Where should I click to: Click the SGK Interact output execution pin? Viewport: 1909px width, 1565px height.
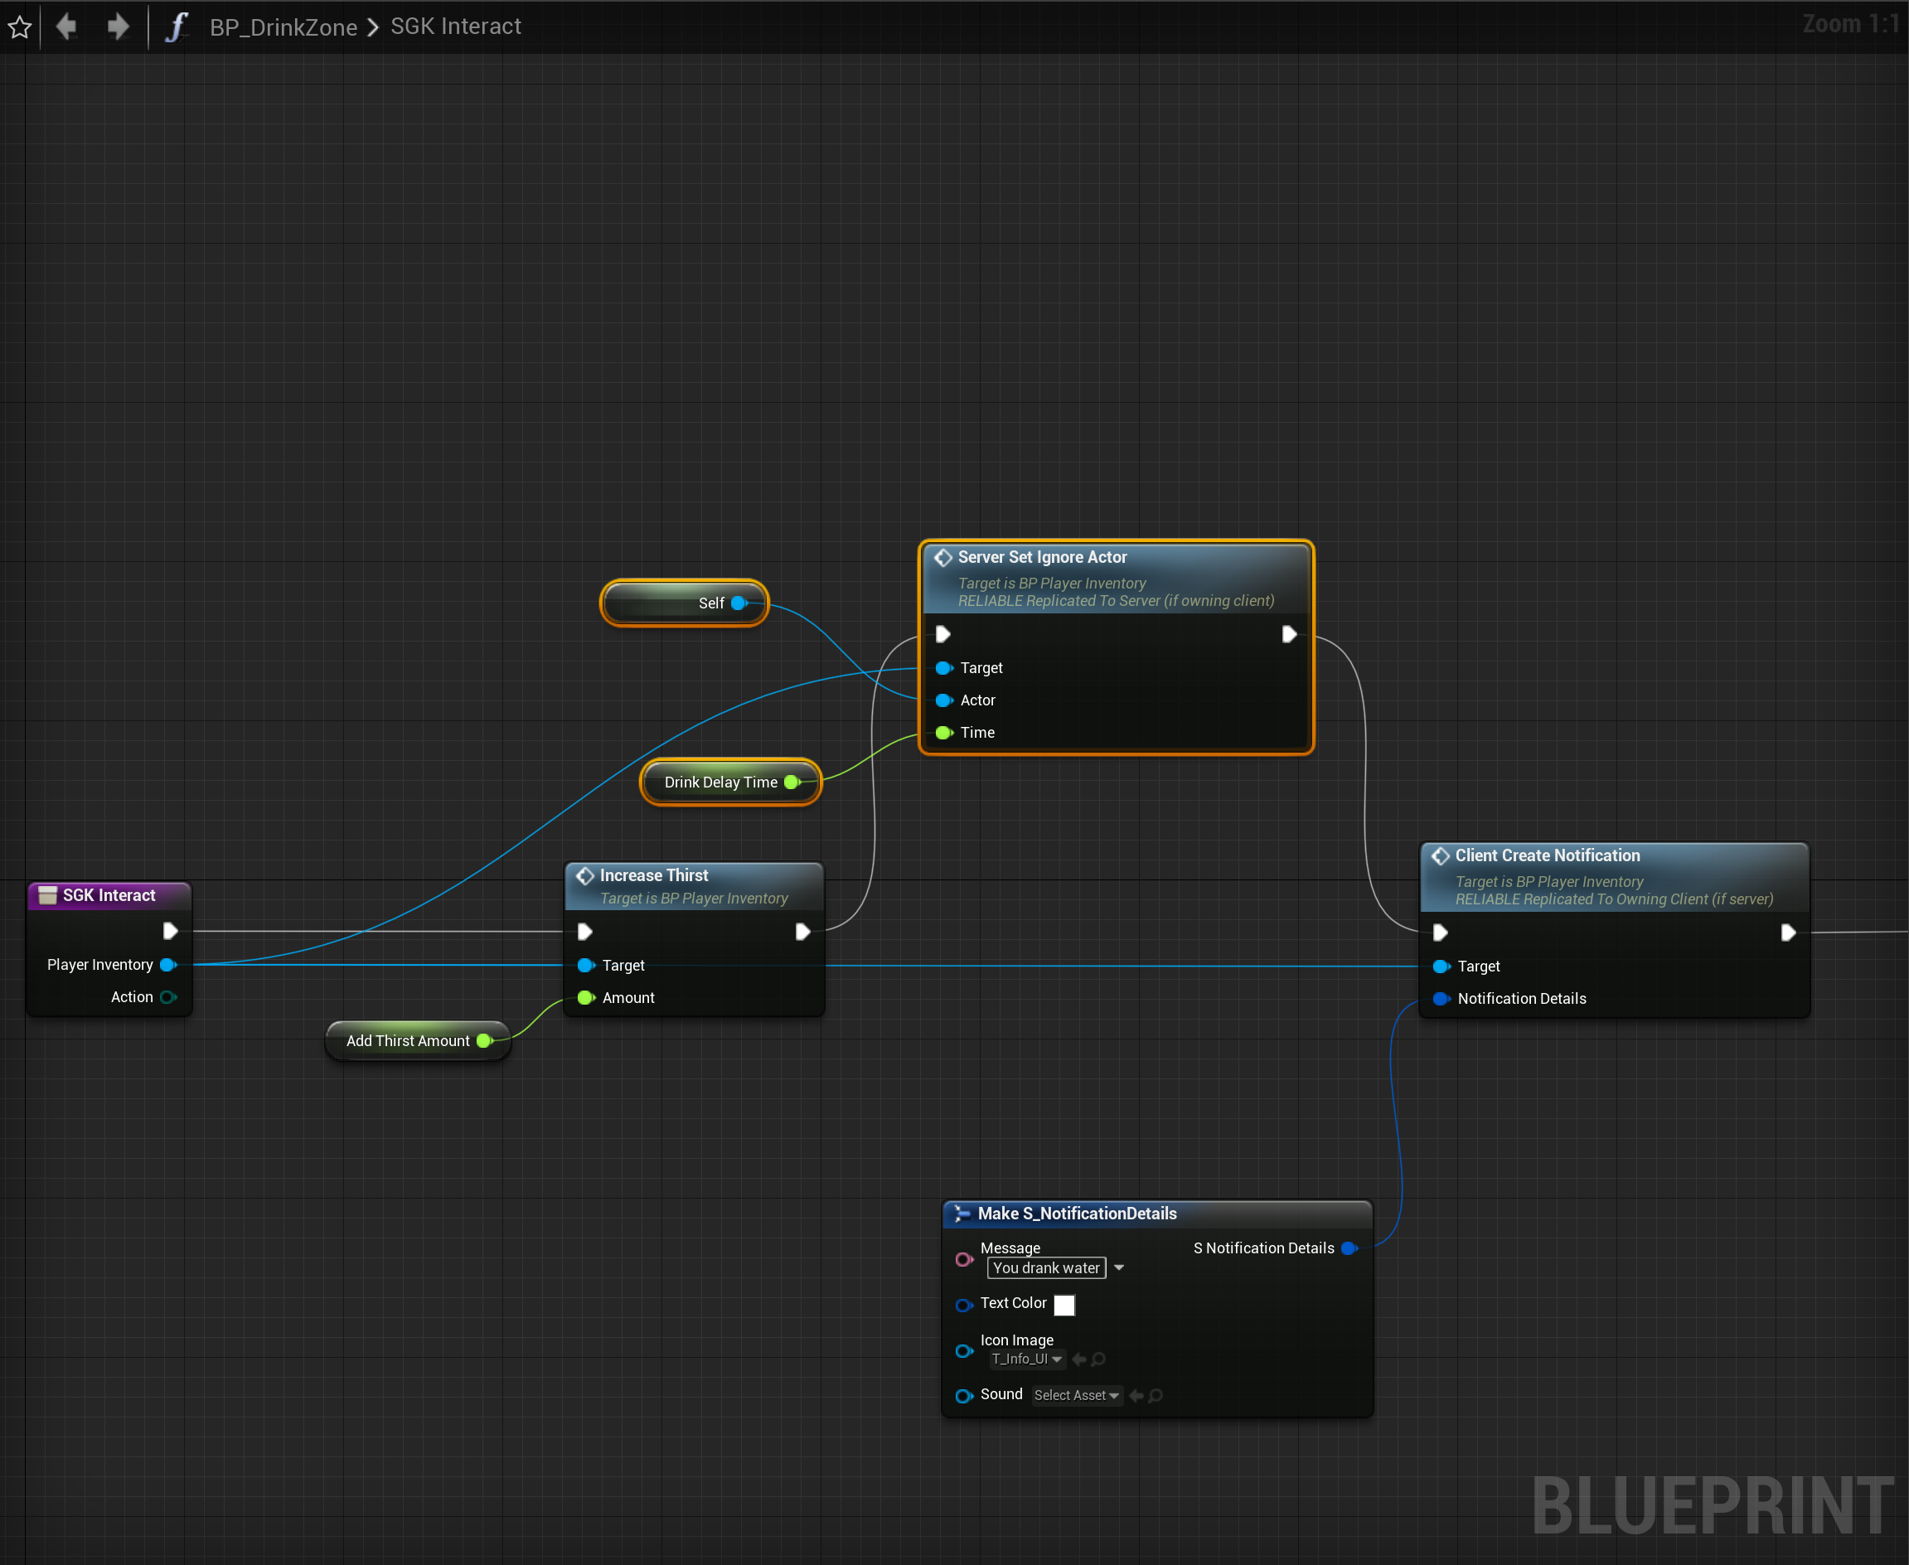click(169, 930)
